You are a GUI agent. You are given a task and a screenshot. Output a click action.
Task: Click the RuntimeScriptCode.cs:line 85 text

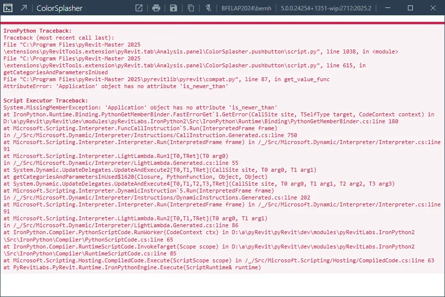pyautogui.click(x=131, y=253)
